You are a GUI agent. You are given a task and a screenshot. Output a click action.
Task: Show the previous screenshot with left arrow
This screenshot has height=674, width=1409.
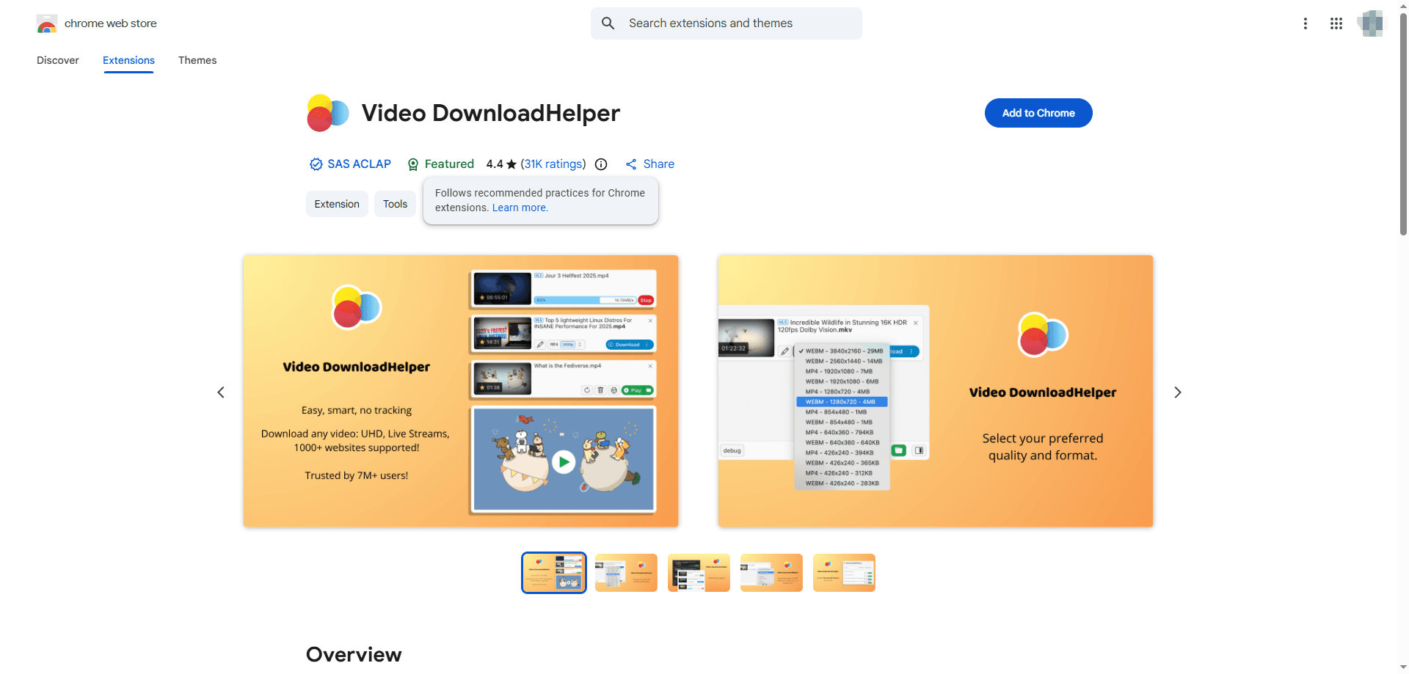pos(221,392)
